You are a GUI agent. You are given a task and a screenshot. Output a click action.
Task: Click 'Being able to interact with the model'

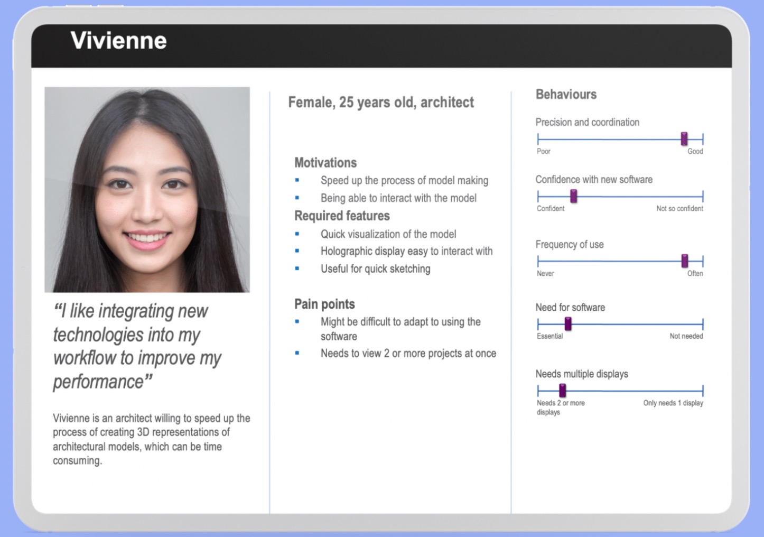(x=398, y=198)
